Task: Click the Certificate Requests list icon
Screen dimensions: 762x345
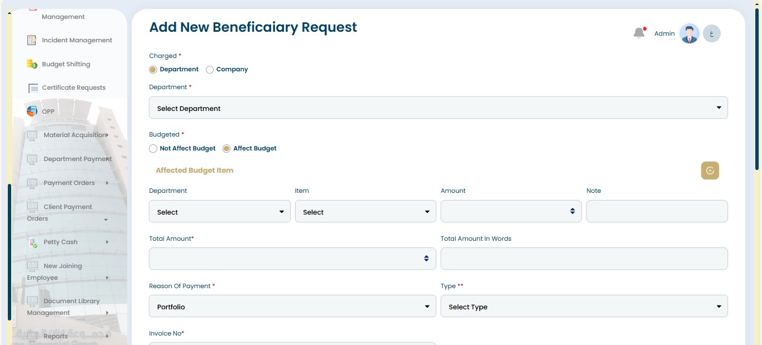Action: coord(33,88)
